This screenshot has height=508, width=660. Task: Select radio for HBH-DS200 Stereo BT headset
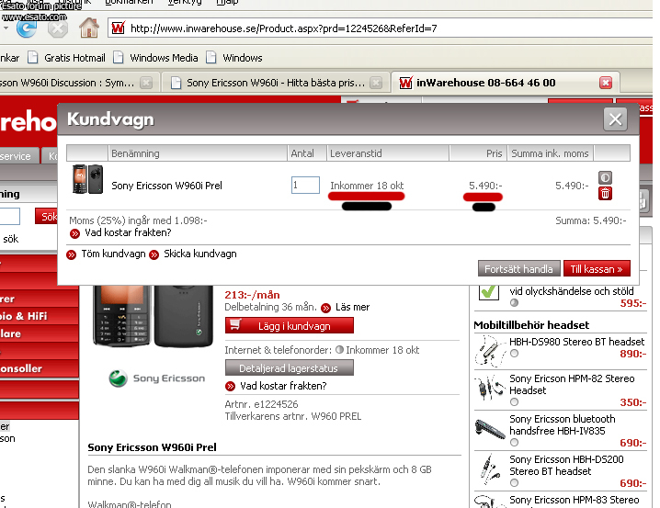[514, 483]
